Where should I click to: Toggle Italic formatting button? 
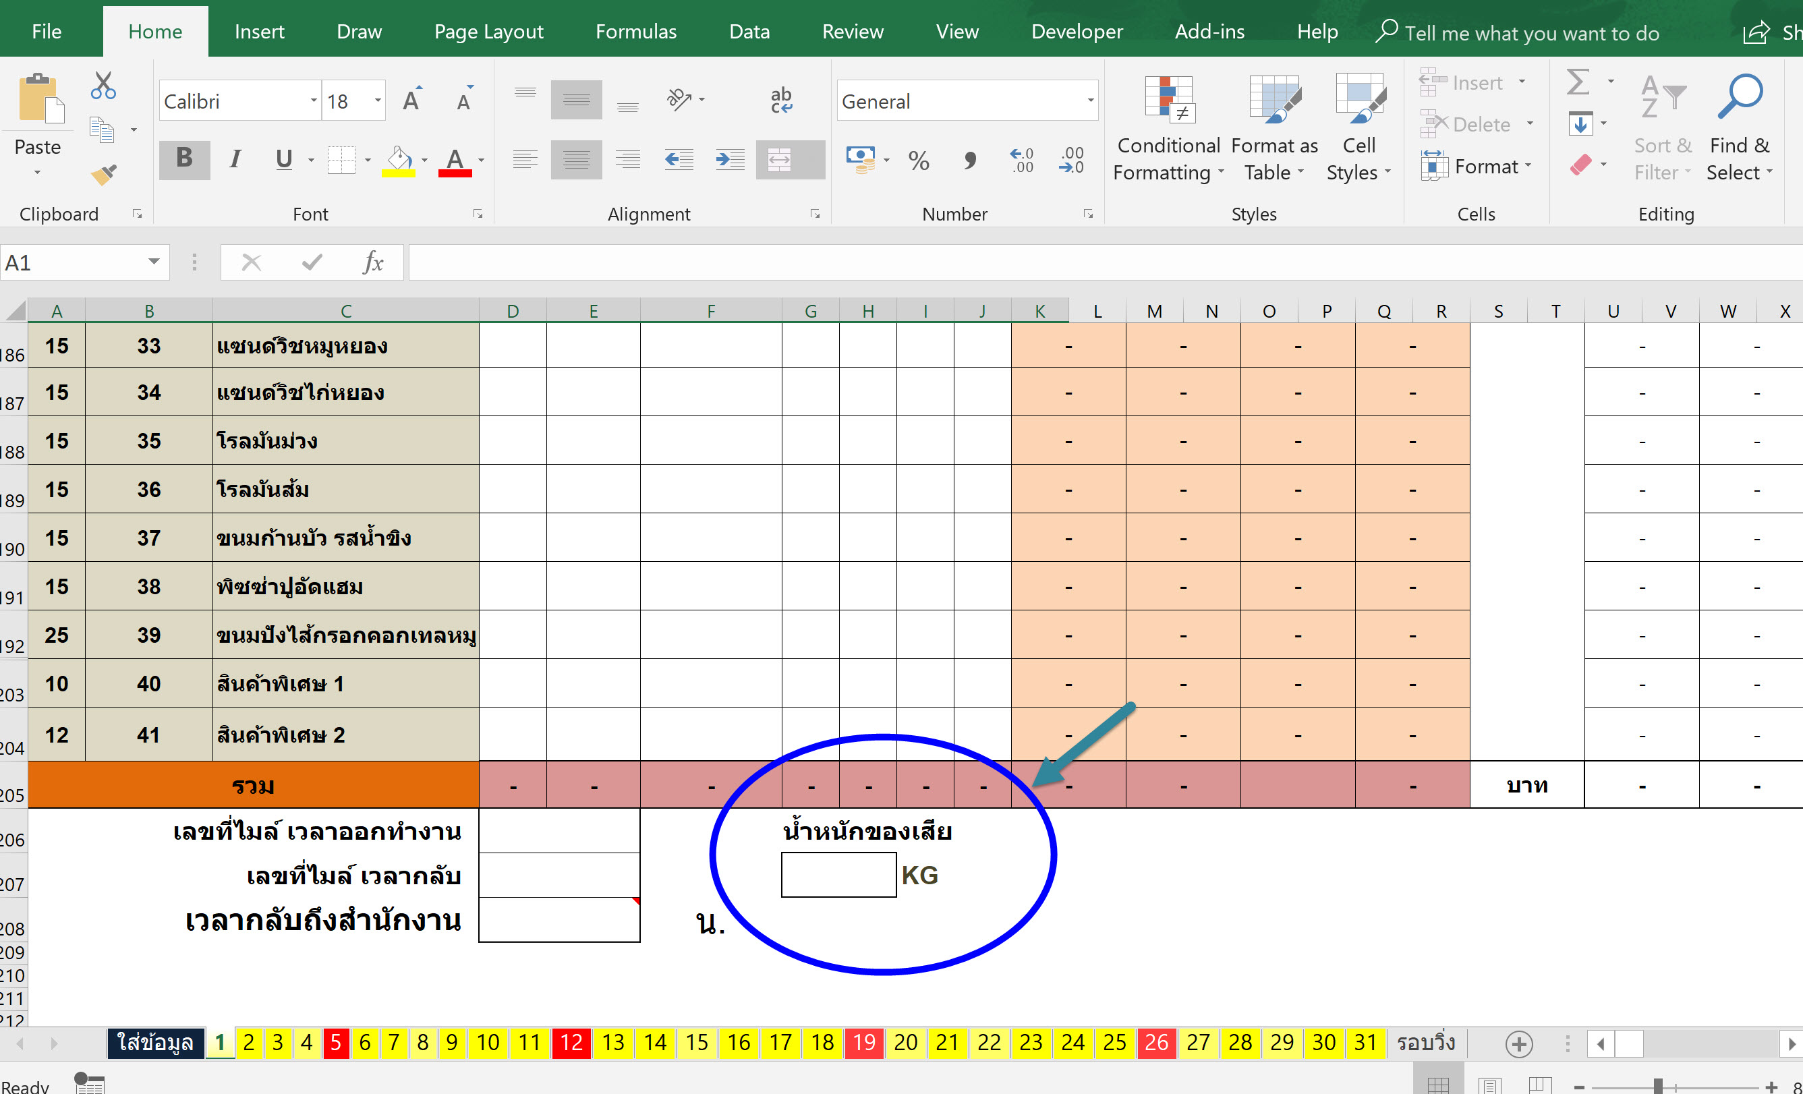(235, 159)
